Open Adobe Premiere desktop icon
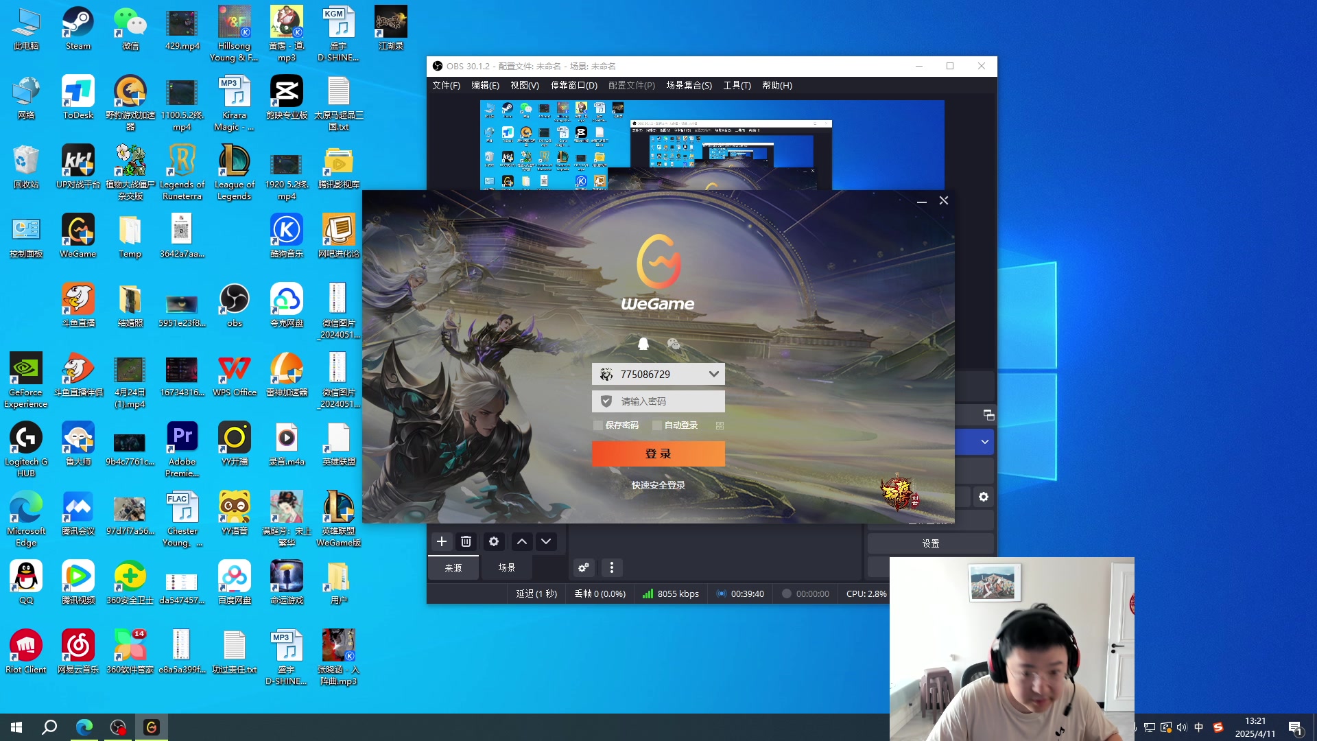1317x741 pixels. (182, 450)
